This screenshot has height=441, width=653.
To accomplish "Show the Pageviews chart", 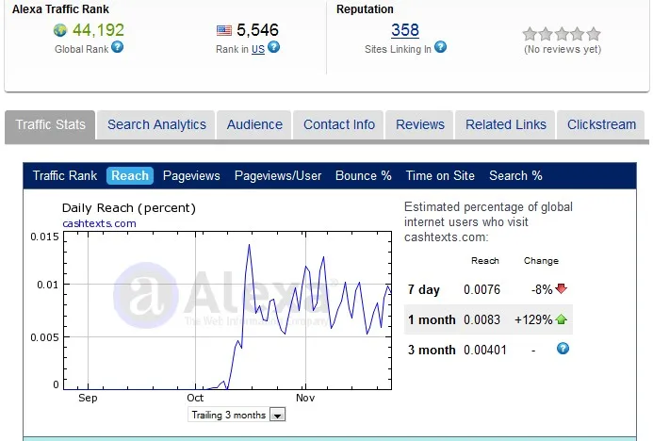I will (x=191, y=175).
